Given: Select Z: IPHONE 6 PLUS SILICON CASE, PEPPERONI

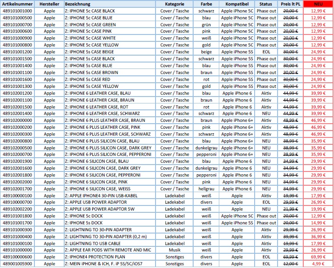Looking at the screenshot, I should (110, 154).
